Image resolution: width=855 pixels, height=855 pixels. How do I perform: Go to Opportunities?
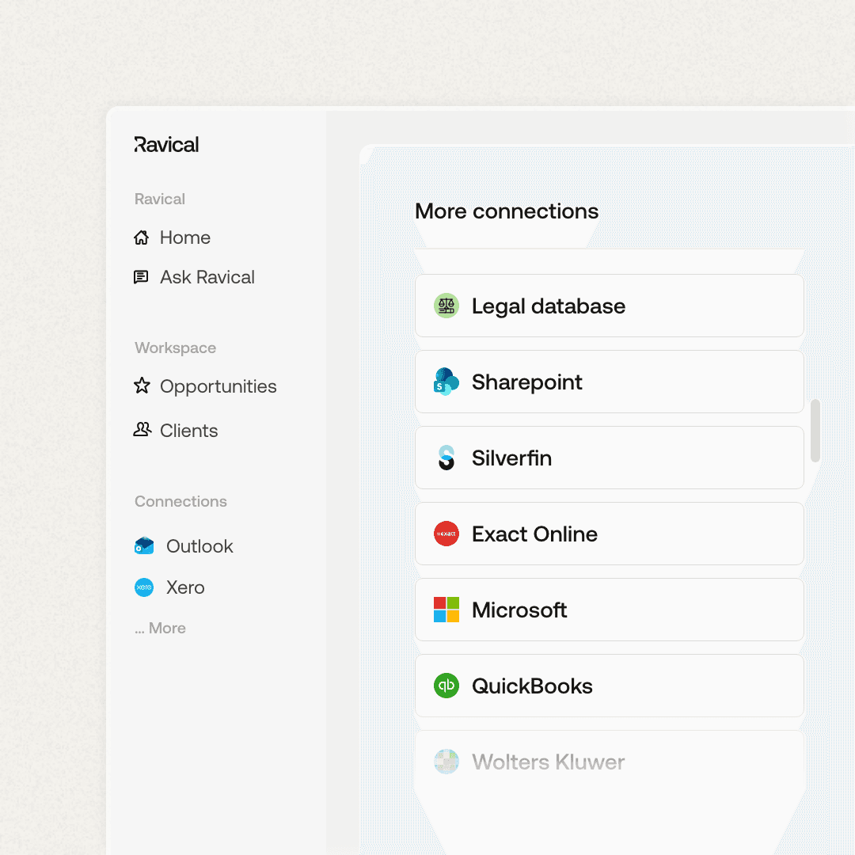[205, 386]
